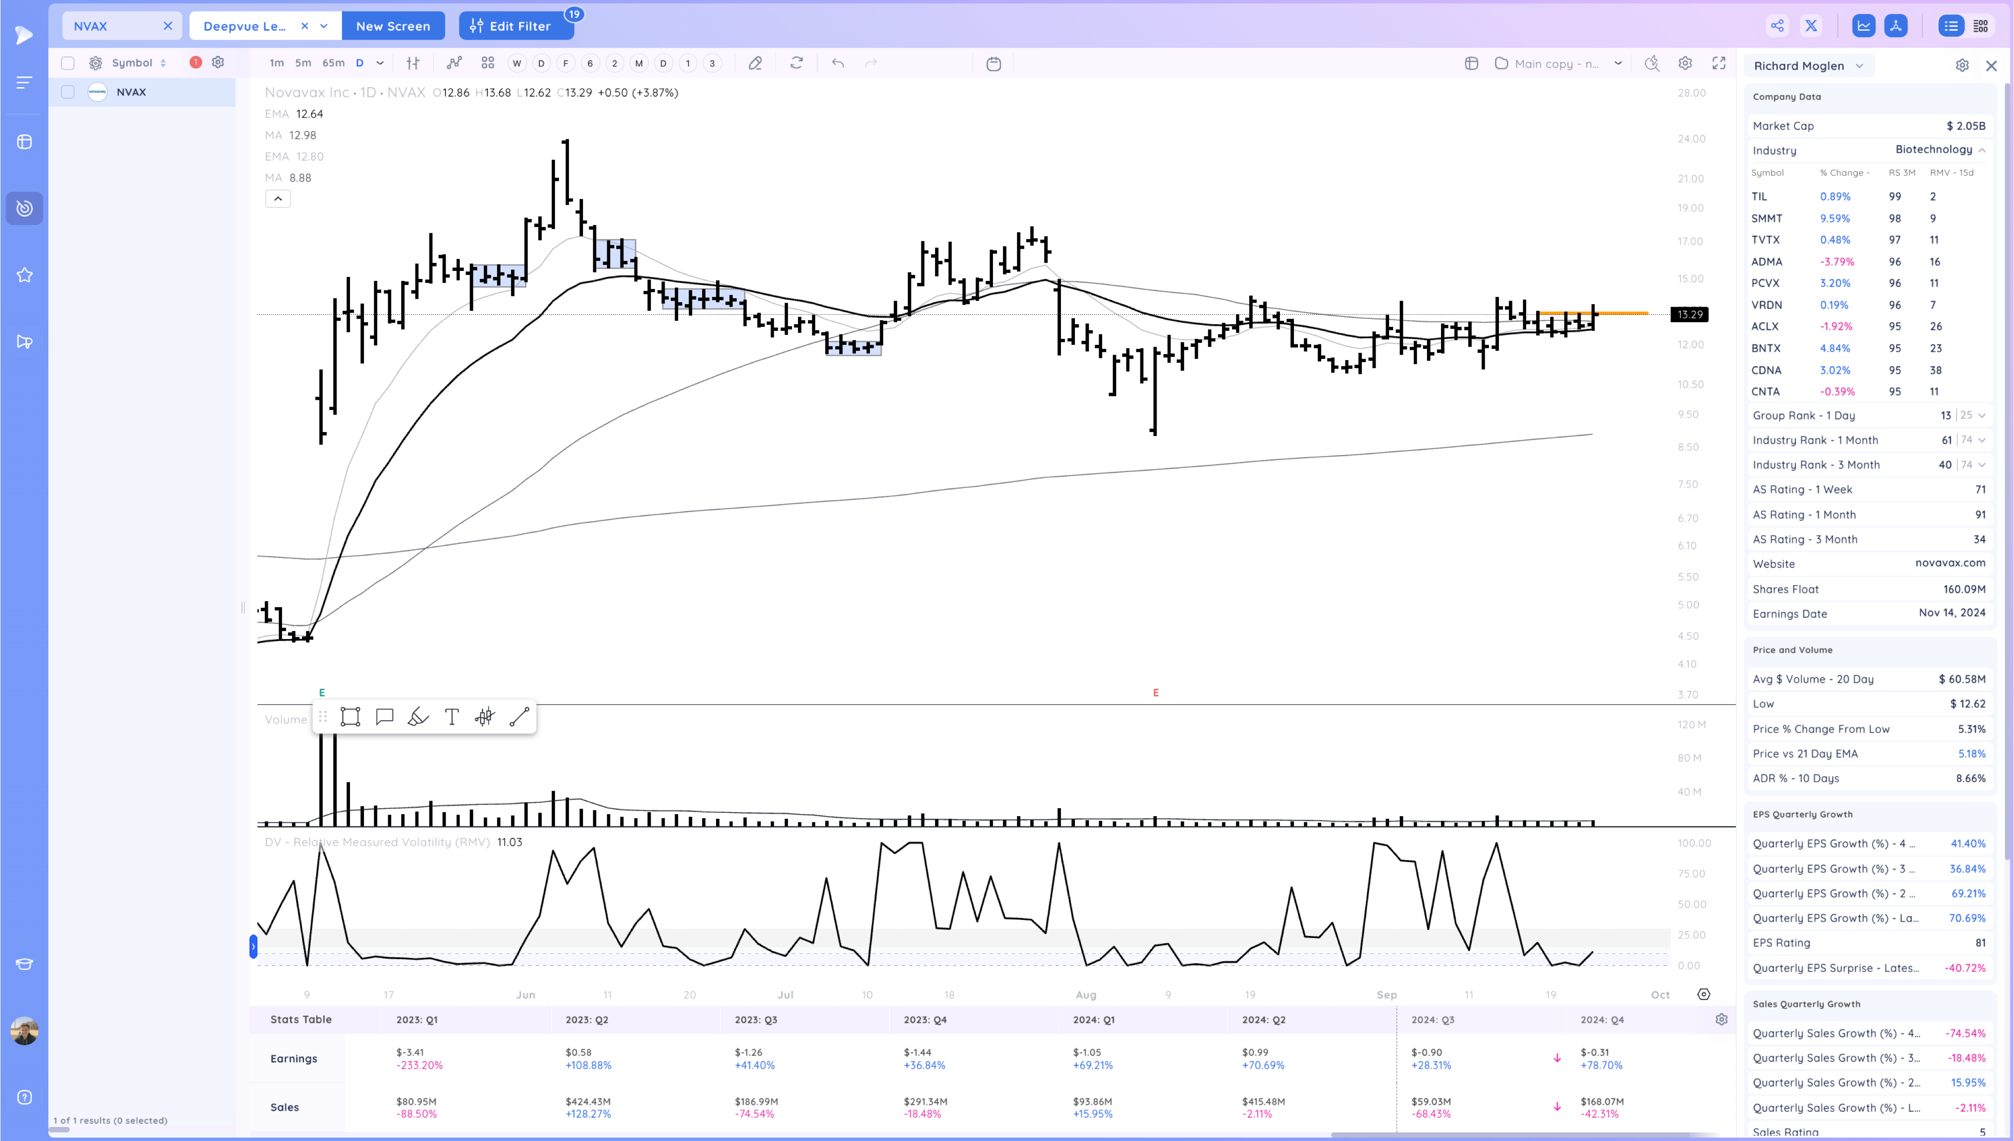This screenshot has height=1141, width=2014.
Task: Expand the Main copy layout dropdown
Action: [x=1617, y=63]
